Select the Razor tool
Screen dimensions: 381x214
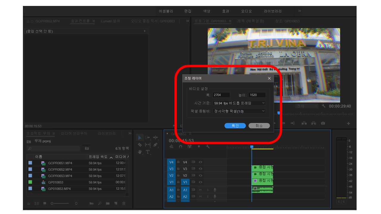tap(140, 145)
